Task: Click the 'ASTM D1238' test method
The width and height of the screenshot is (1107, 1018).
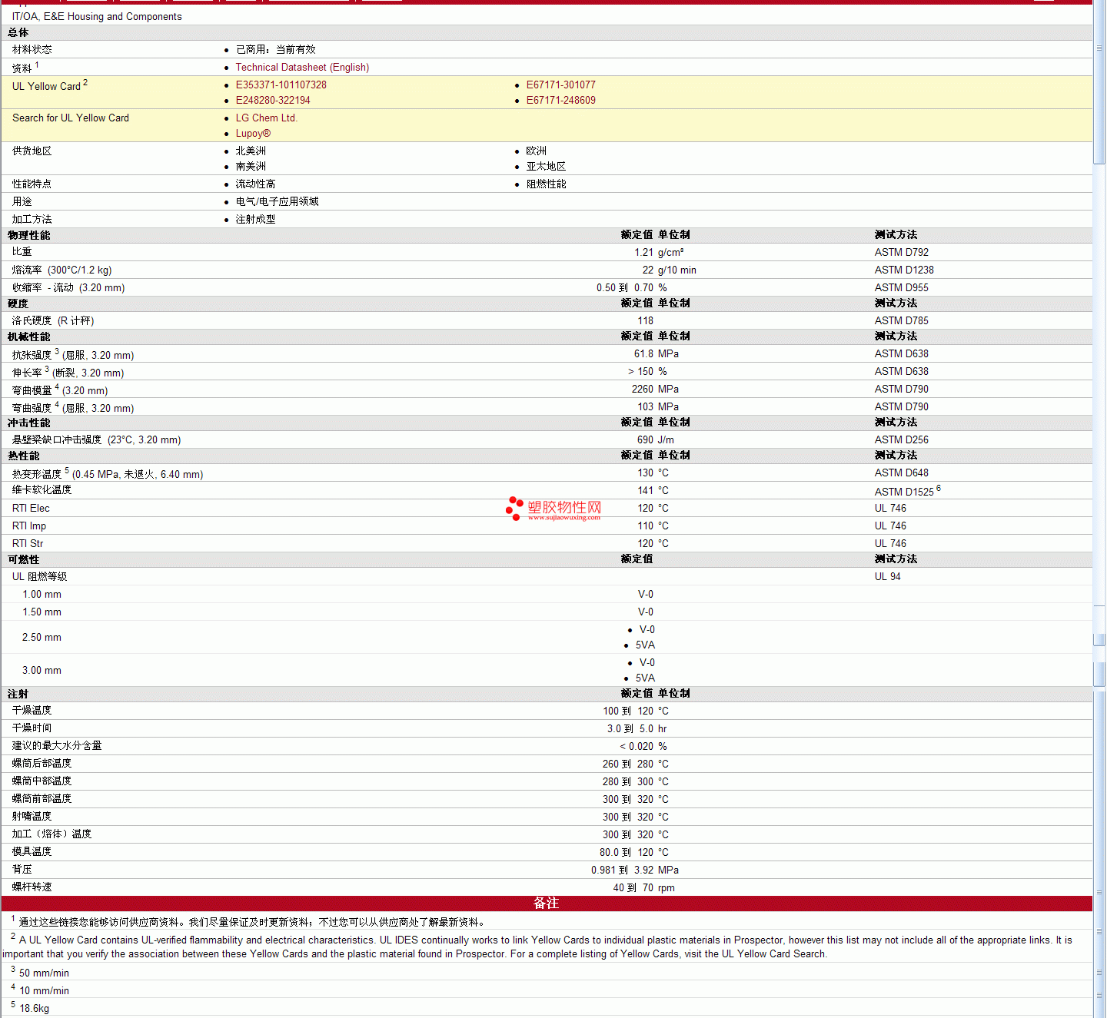Action: pyautogui.click(x=904, y=270)
